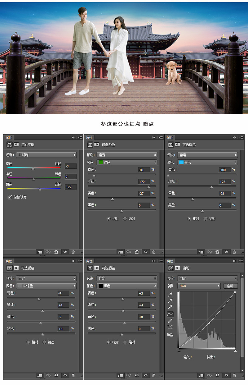Select the white point eyedropper in Curves
248x385 pixels.
click(170, 307)
